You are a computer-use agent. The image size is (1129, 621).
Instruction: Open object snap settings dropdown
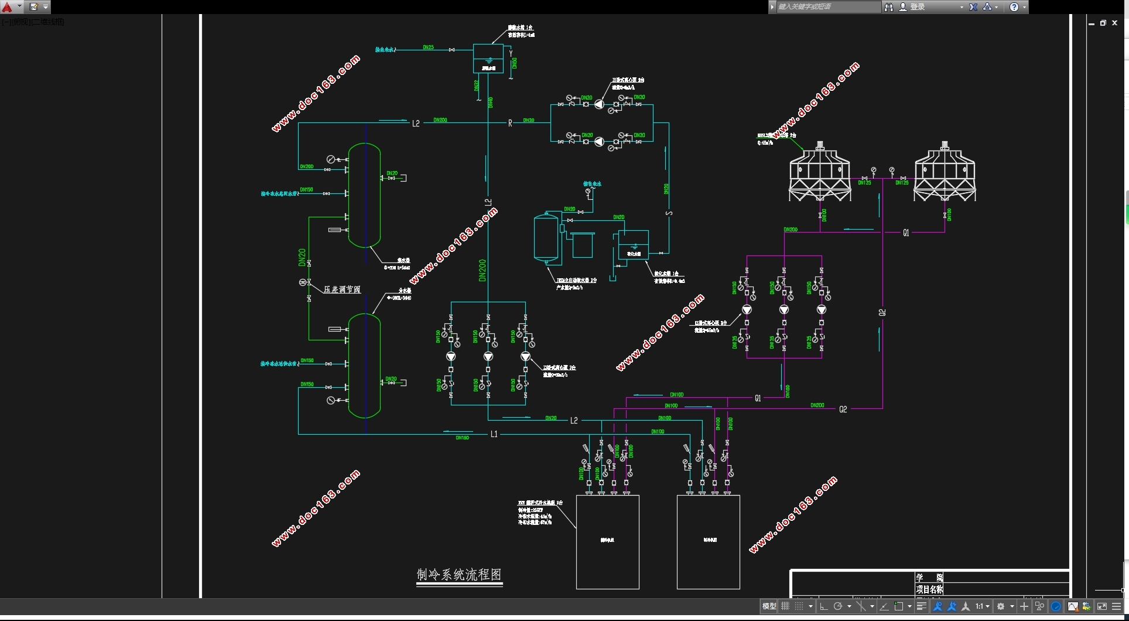coord(909,606)
